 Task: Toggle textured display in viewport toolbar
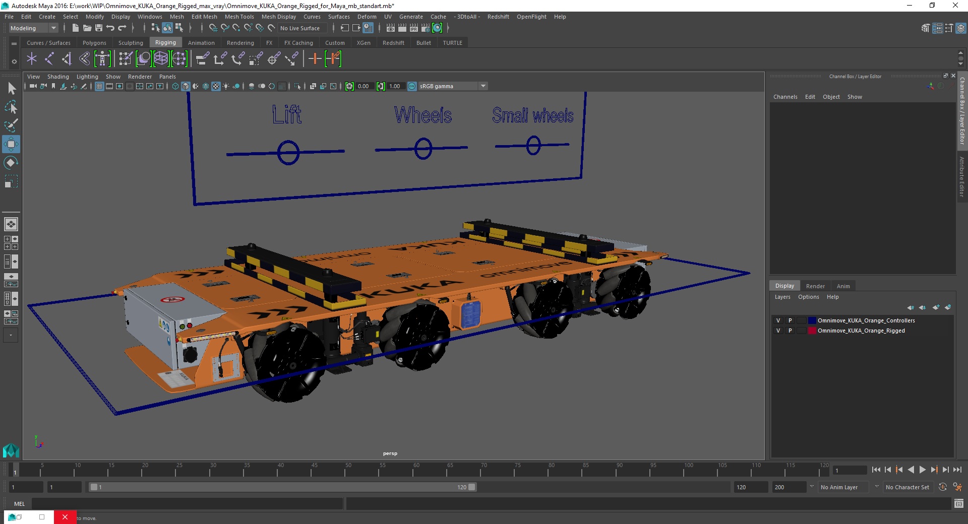click(x=216, y=86)
